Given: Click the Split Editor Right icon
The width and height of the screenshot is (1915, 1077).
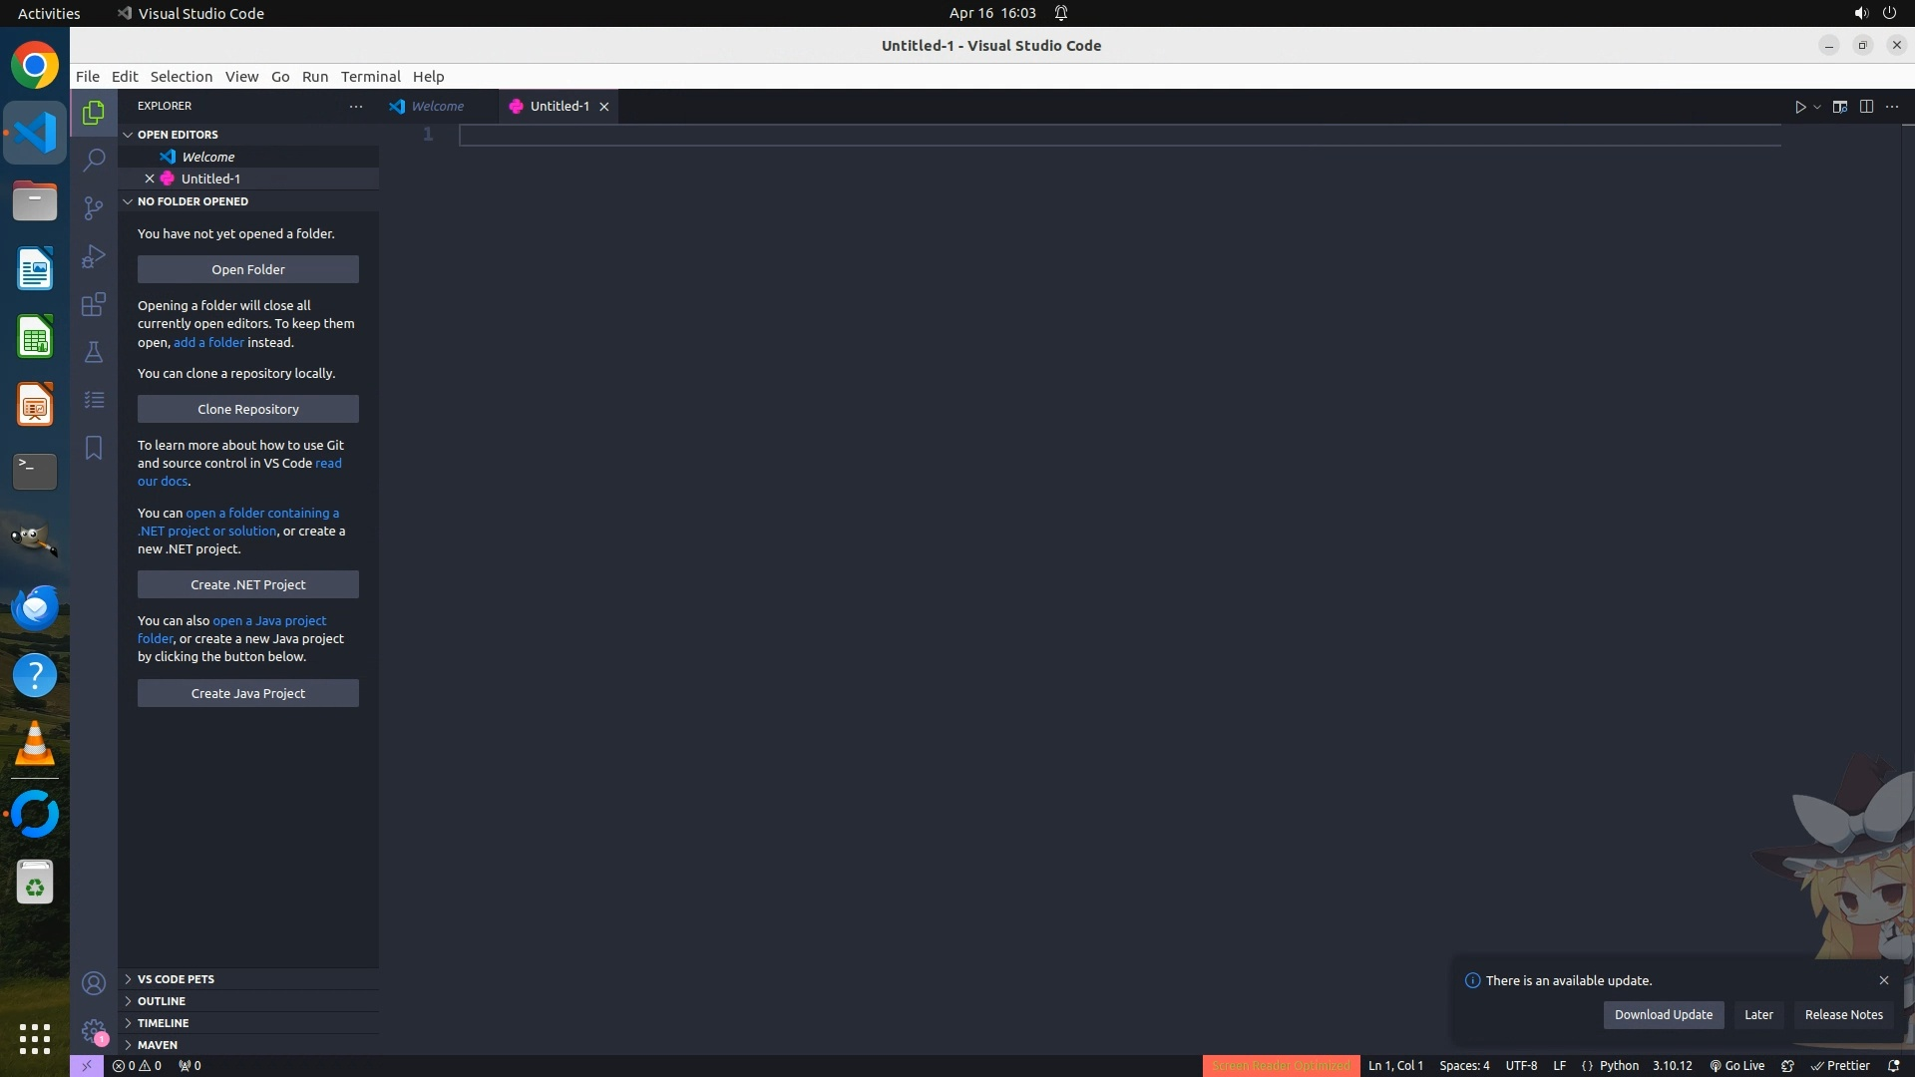Looking at the screenshot, I should [x=1866, y=107].
